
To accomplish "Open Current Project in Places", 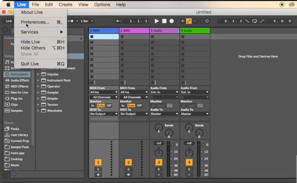I will click(17, 141).
